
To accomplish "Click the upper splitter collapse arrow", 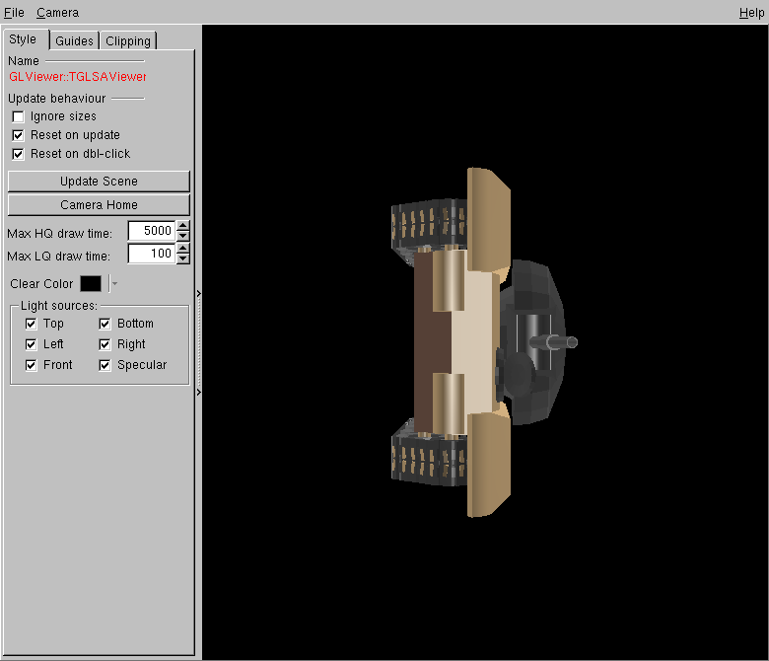I will [x=198, y=293].
